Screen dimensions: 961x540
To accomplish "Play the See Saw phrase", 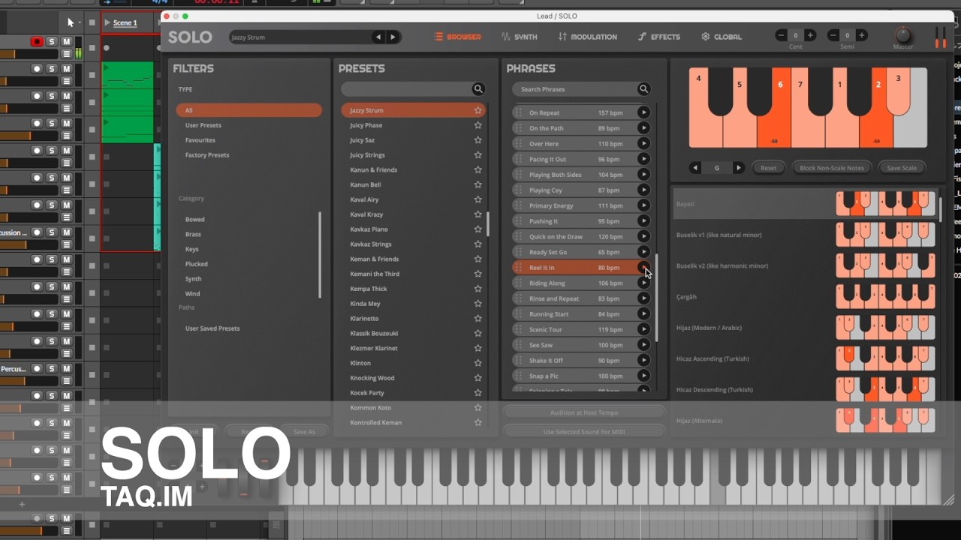I will point(643,345).
